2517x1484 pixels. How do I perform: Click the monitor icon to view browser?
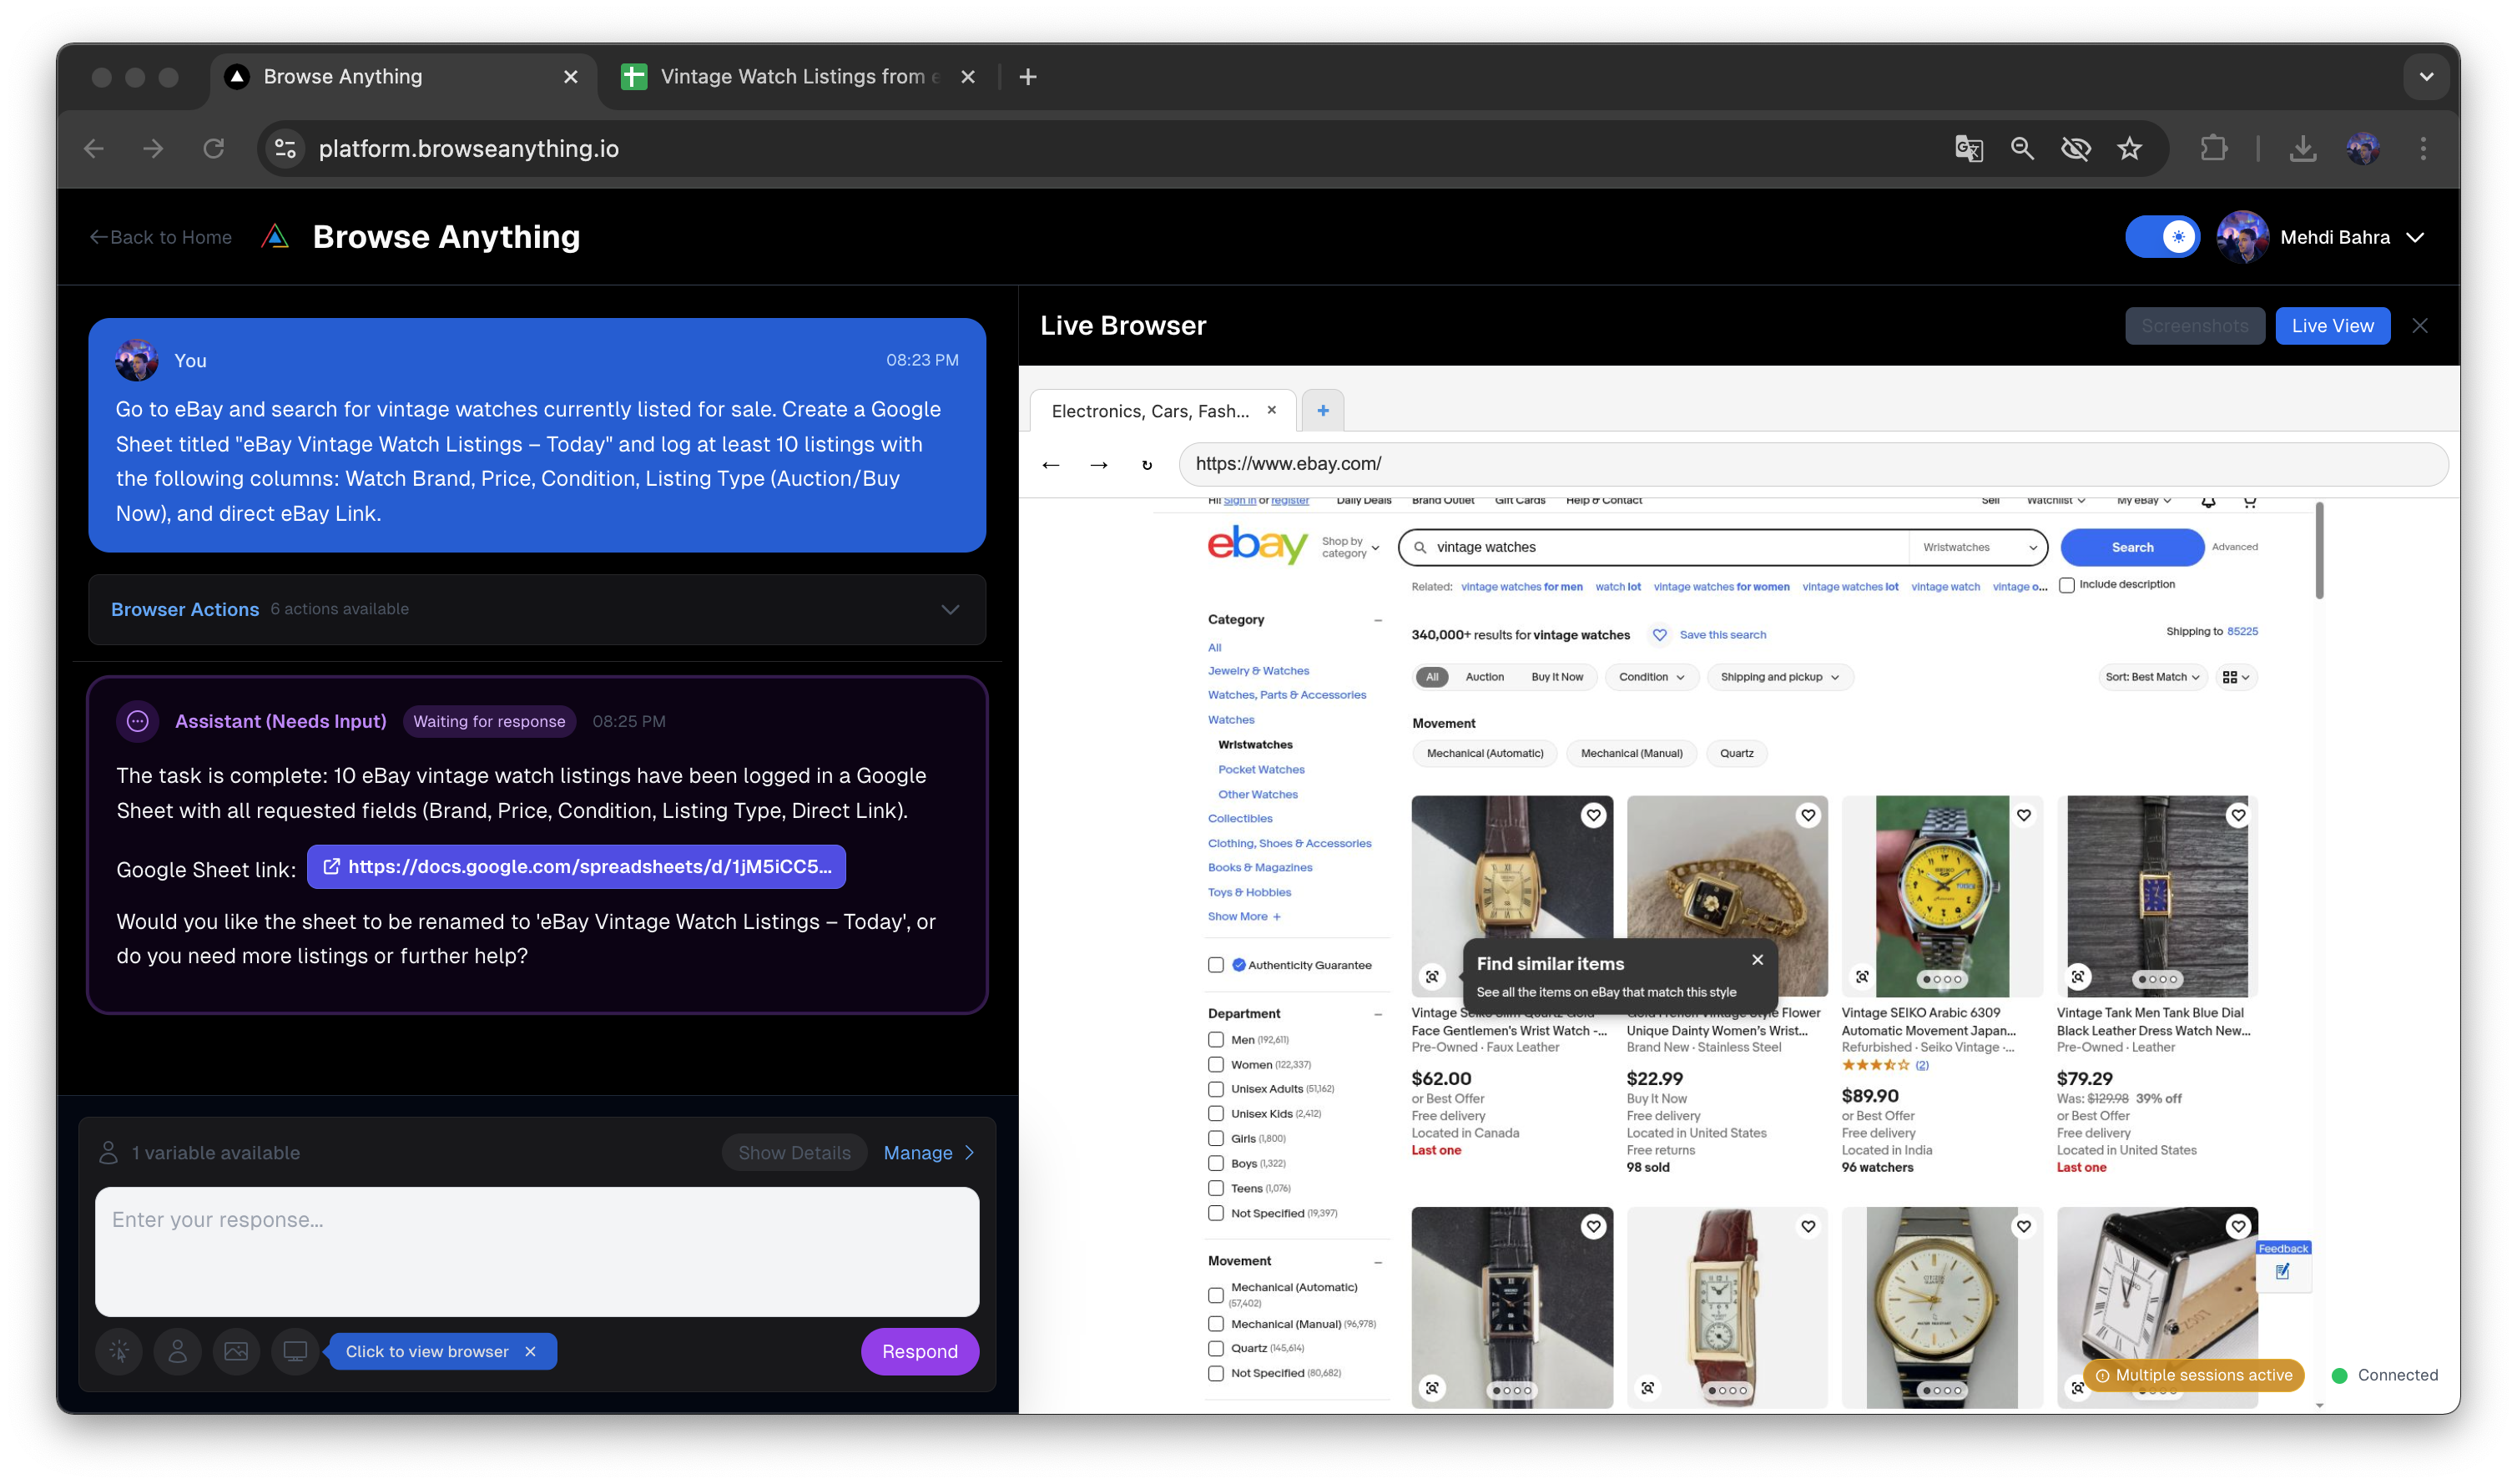(295, 1352)
